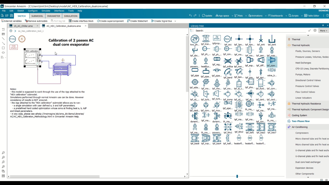Click Create supercomponent
The width and height of the screenshot is (329, 185).
[110, 21]
